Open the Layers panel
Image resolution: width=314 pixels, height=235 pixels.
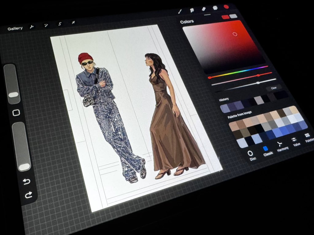click(x=215, y=8)
